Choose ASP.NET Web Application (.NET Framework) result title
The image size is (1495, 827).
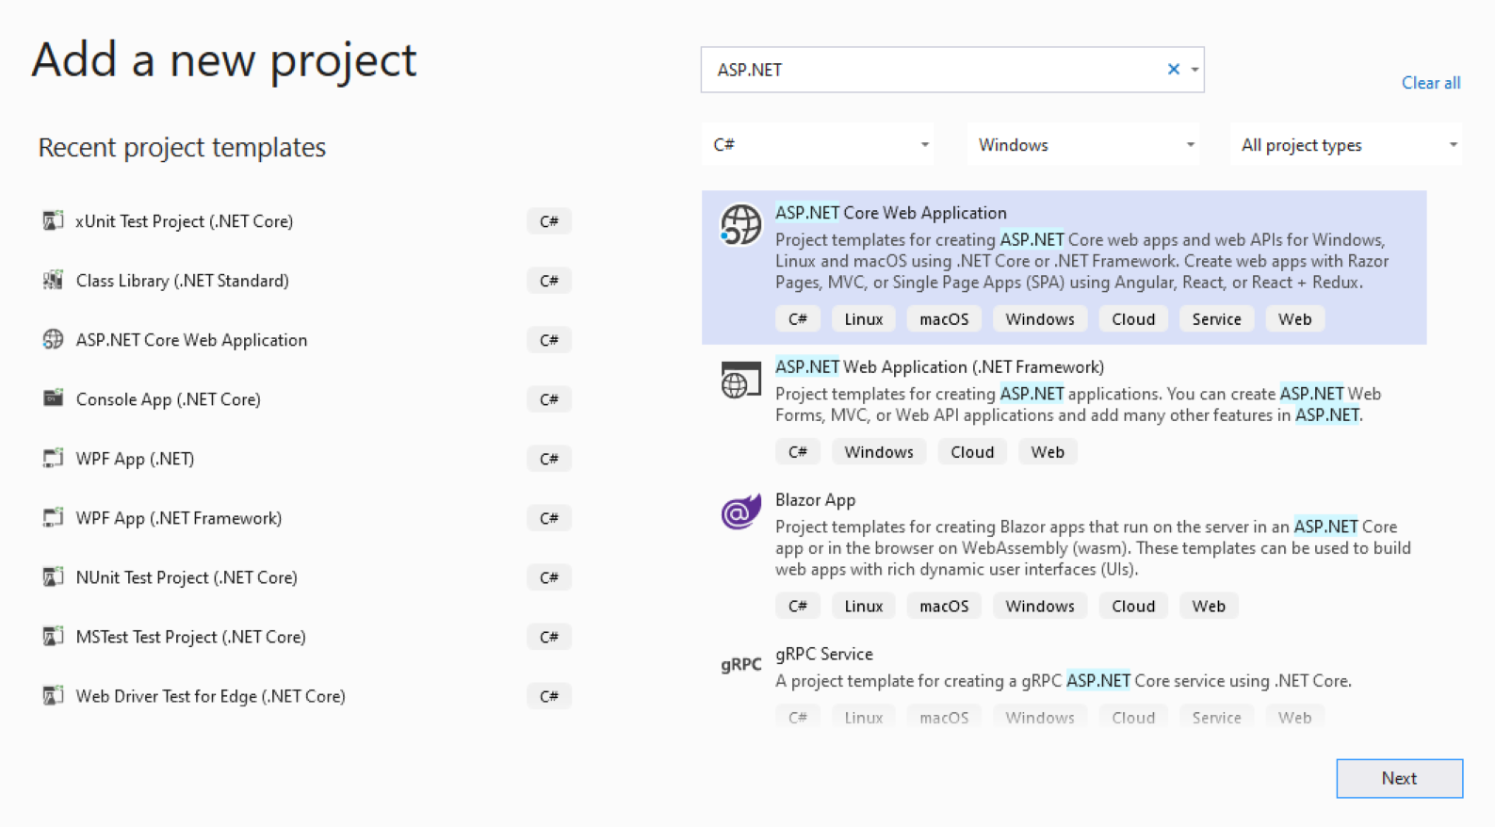click(939, 366)
